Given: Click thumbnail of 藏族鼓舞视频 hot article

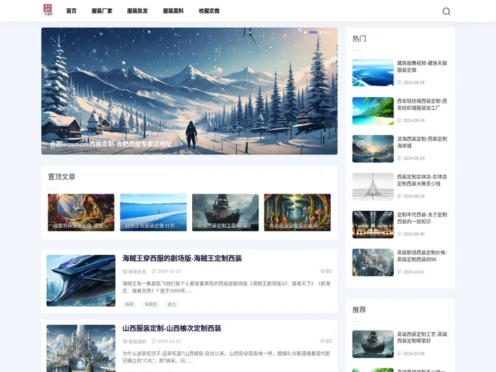Looking at the screenshot, I should point(373,73).
